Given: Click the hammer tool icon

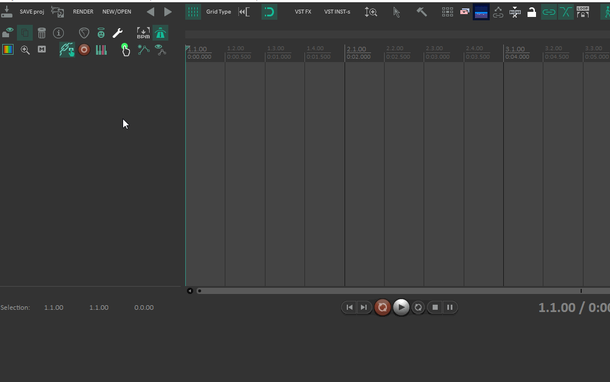Looking at the screenshot, I should [422, 12].
